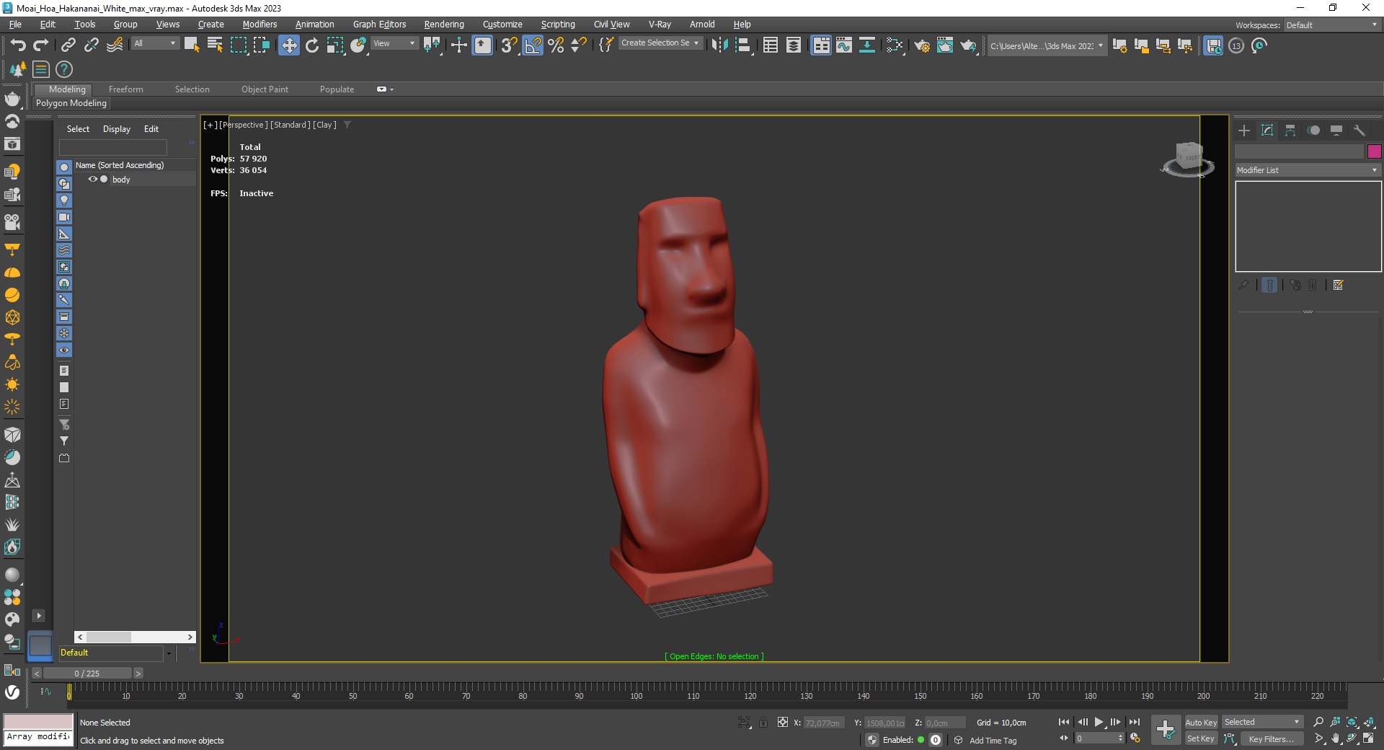The image size is (1384, 750).
Task: Open the Select menu in Scene Explorer
Action: (78, 129)
